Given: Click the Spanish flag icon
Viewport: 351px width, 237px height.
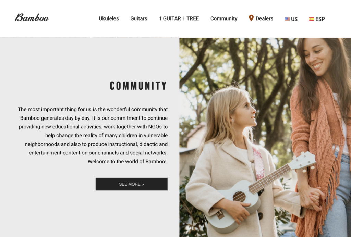Looking at the screenshot, I should click(x=311, y=19).
